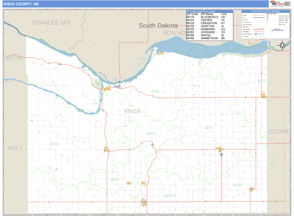
Task: Select the Crofton town marker
Action: tap(264, 95)
